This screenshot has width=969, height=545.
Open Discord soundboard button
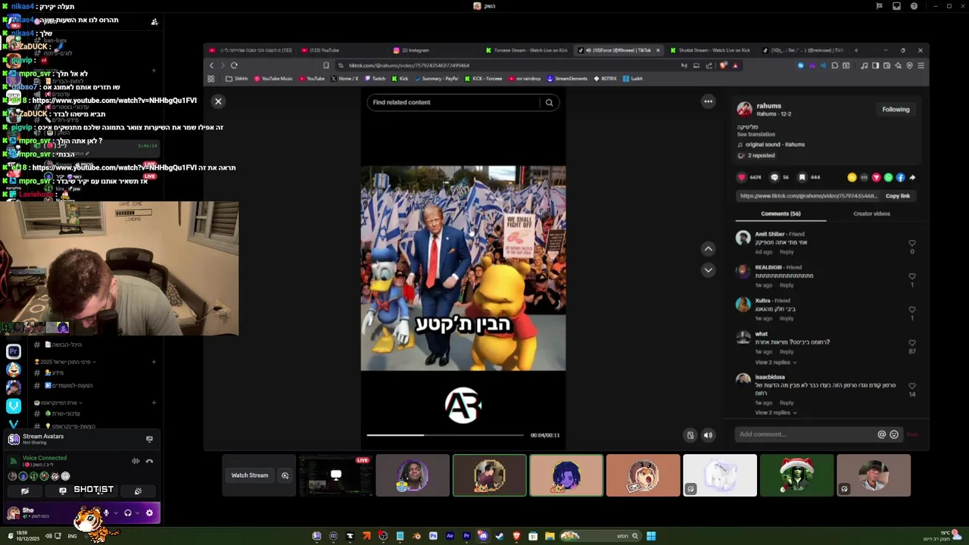pyautogui.click(x=138, y=490)
